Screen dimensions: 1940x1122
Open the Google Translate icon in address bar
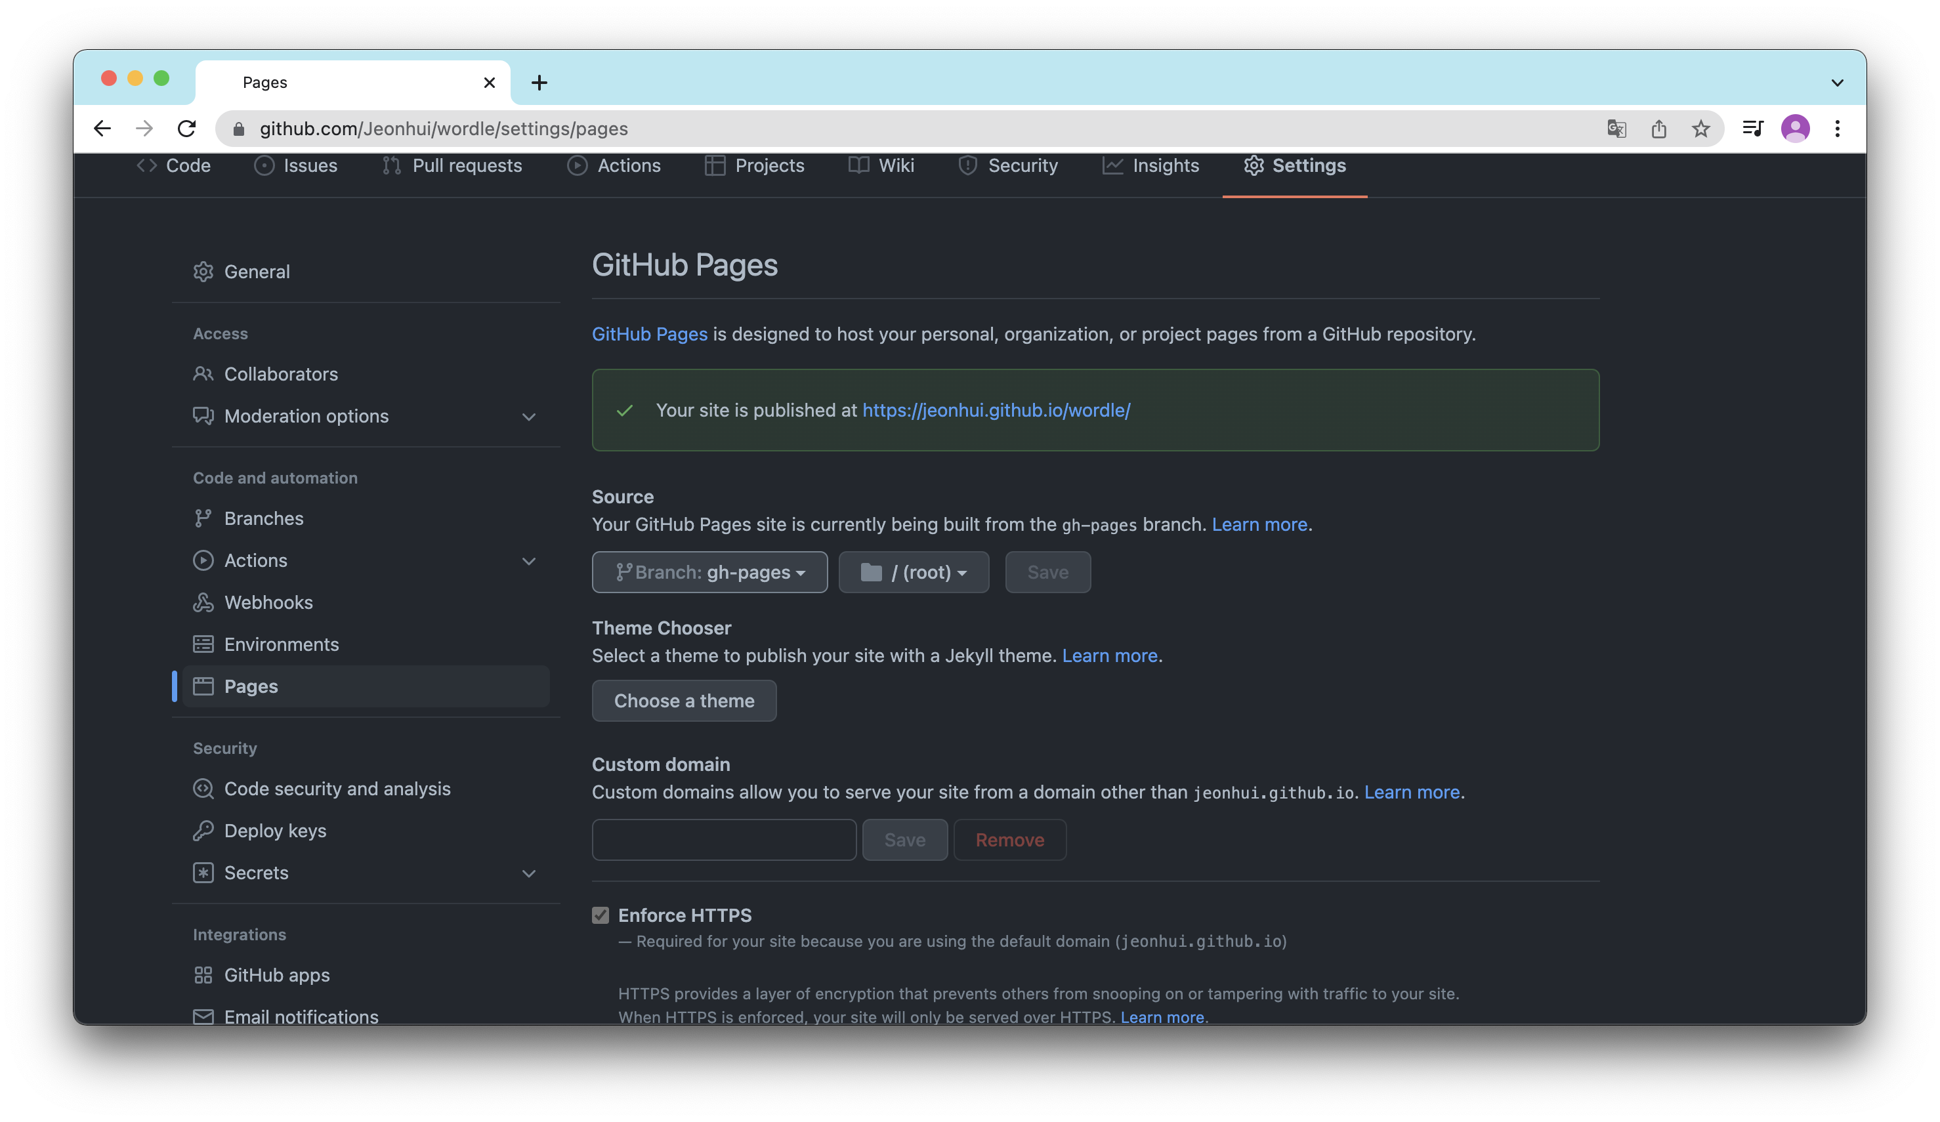click(x=1616, y=129)
